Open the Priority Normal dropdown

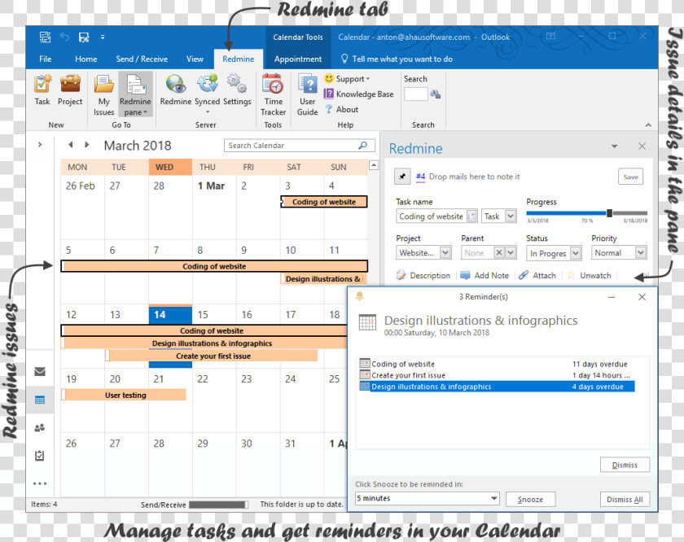641,253
